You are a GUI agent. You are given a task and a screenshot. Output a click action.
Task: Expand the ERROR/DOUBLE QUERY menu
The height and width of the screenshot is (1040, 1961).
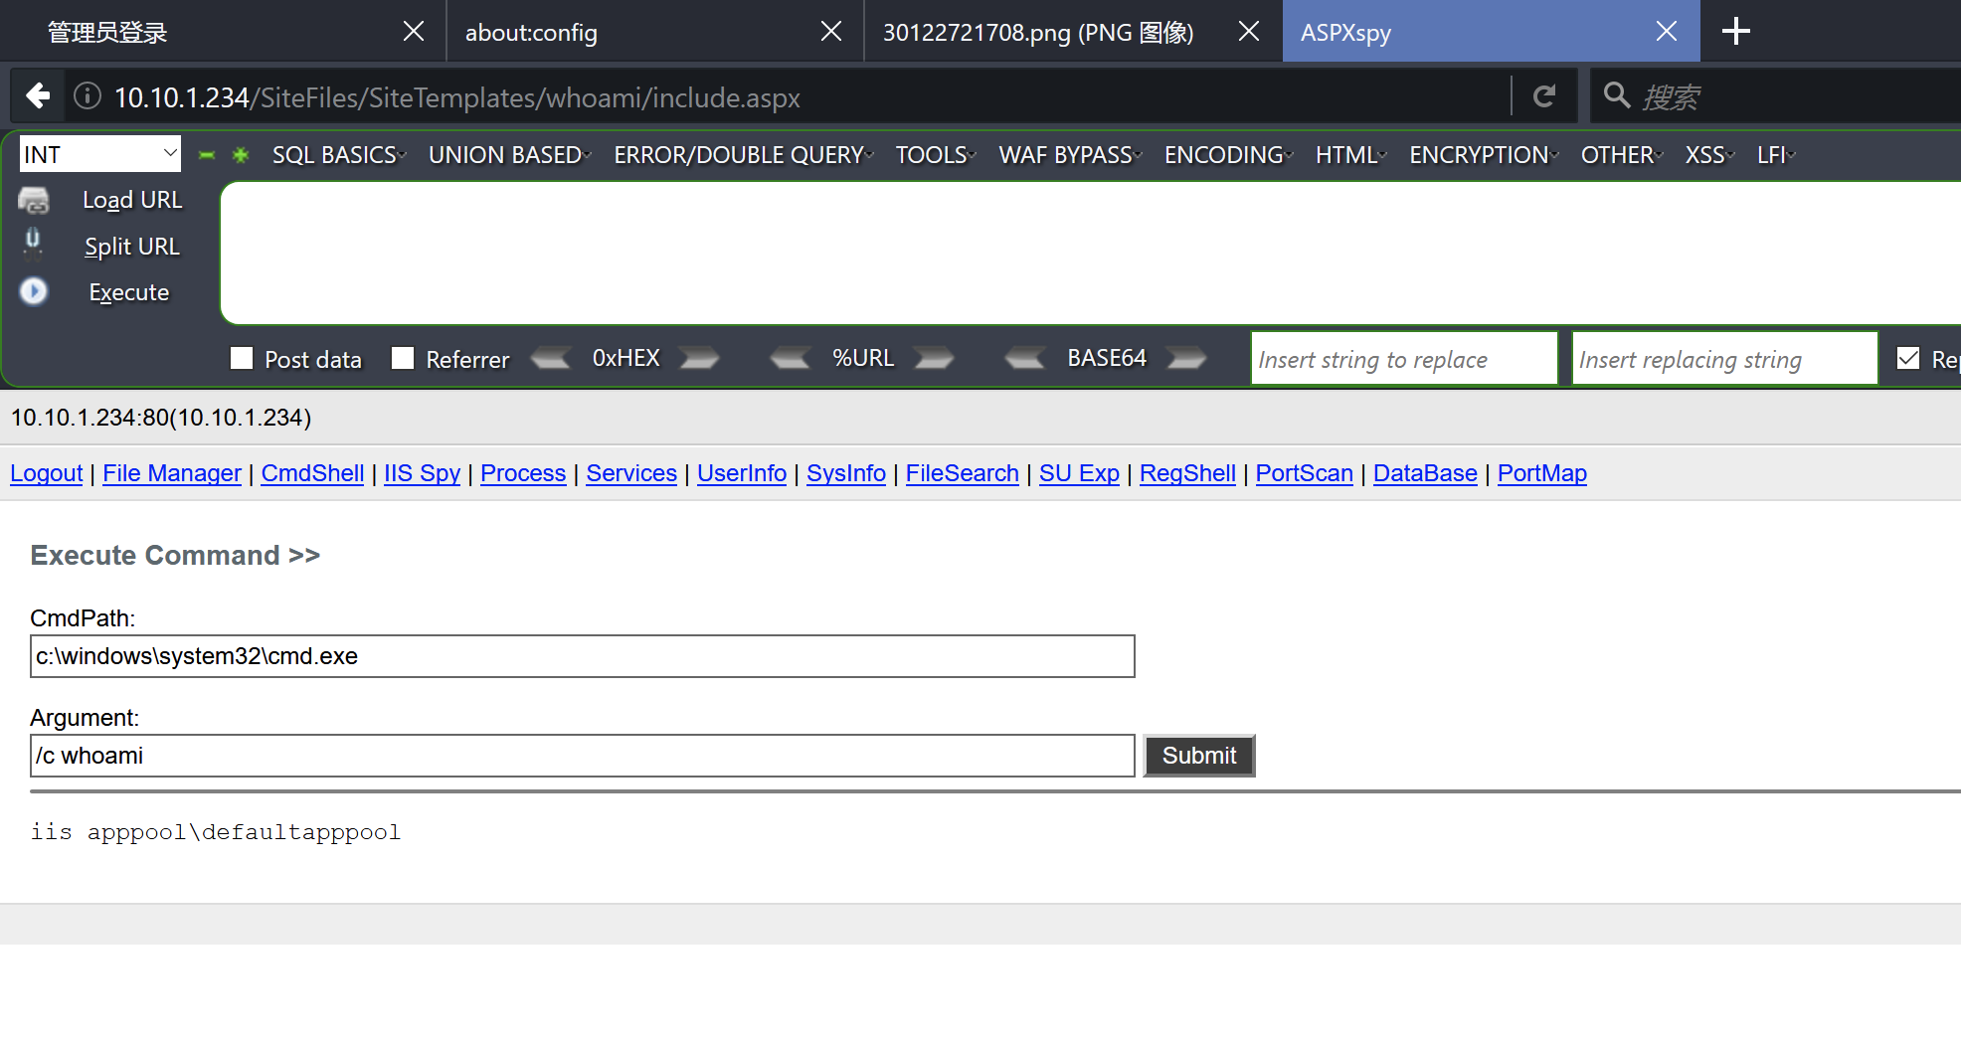(744, 155)
